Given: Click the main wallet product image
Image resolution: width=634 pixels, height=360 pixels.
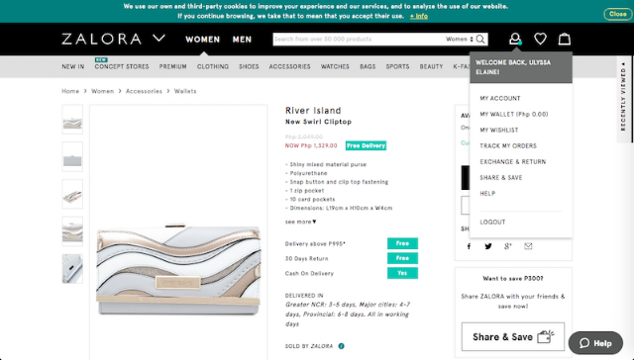Looking at the screenshot, I should (x=178, y=269).
